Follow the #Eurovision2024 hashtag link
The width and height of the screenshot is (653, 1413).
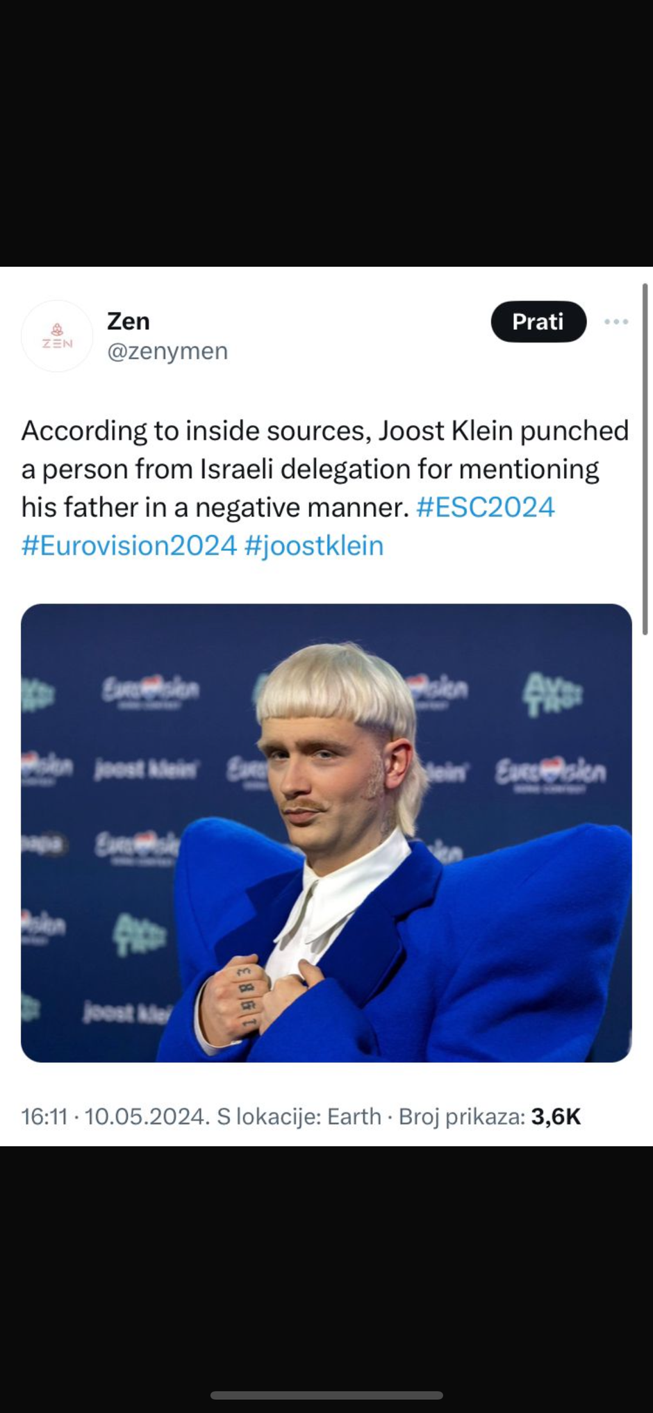(x=129, y=545)
